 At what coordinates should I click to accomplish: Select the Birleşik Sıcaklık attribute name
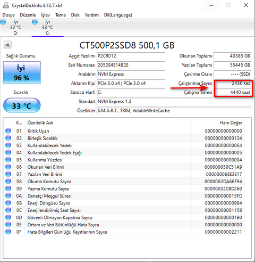tap(42, 138)
